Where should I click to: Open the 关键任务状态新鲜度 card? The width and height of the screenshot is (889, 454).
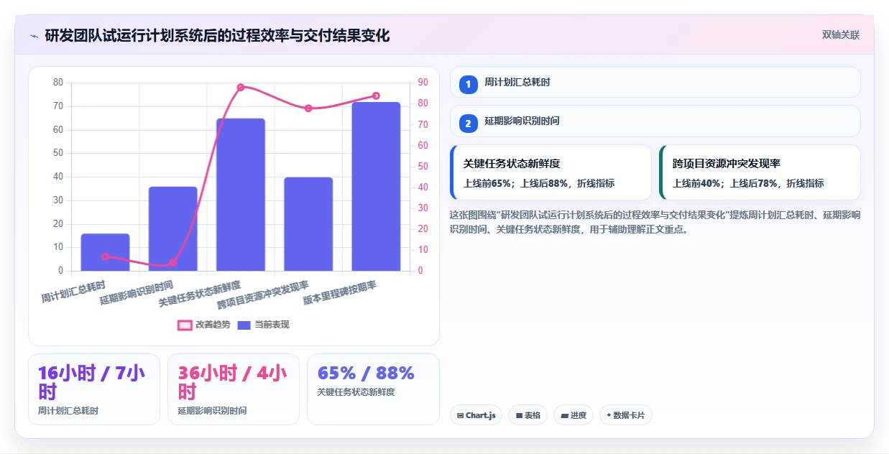click(551, 172)
